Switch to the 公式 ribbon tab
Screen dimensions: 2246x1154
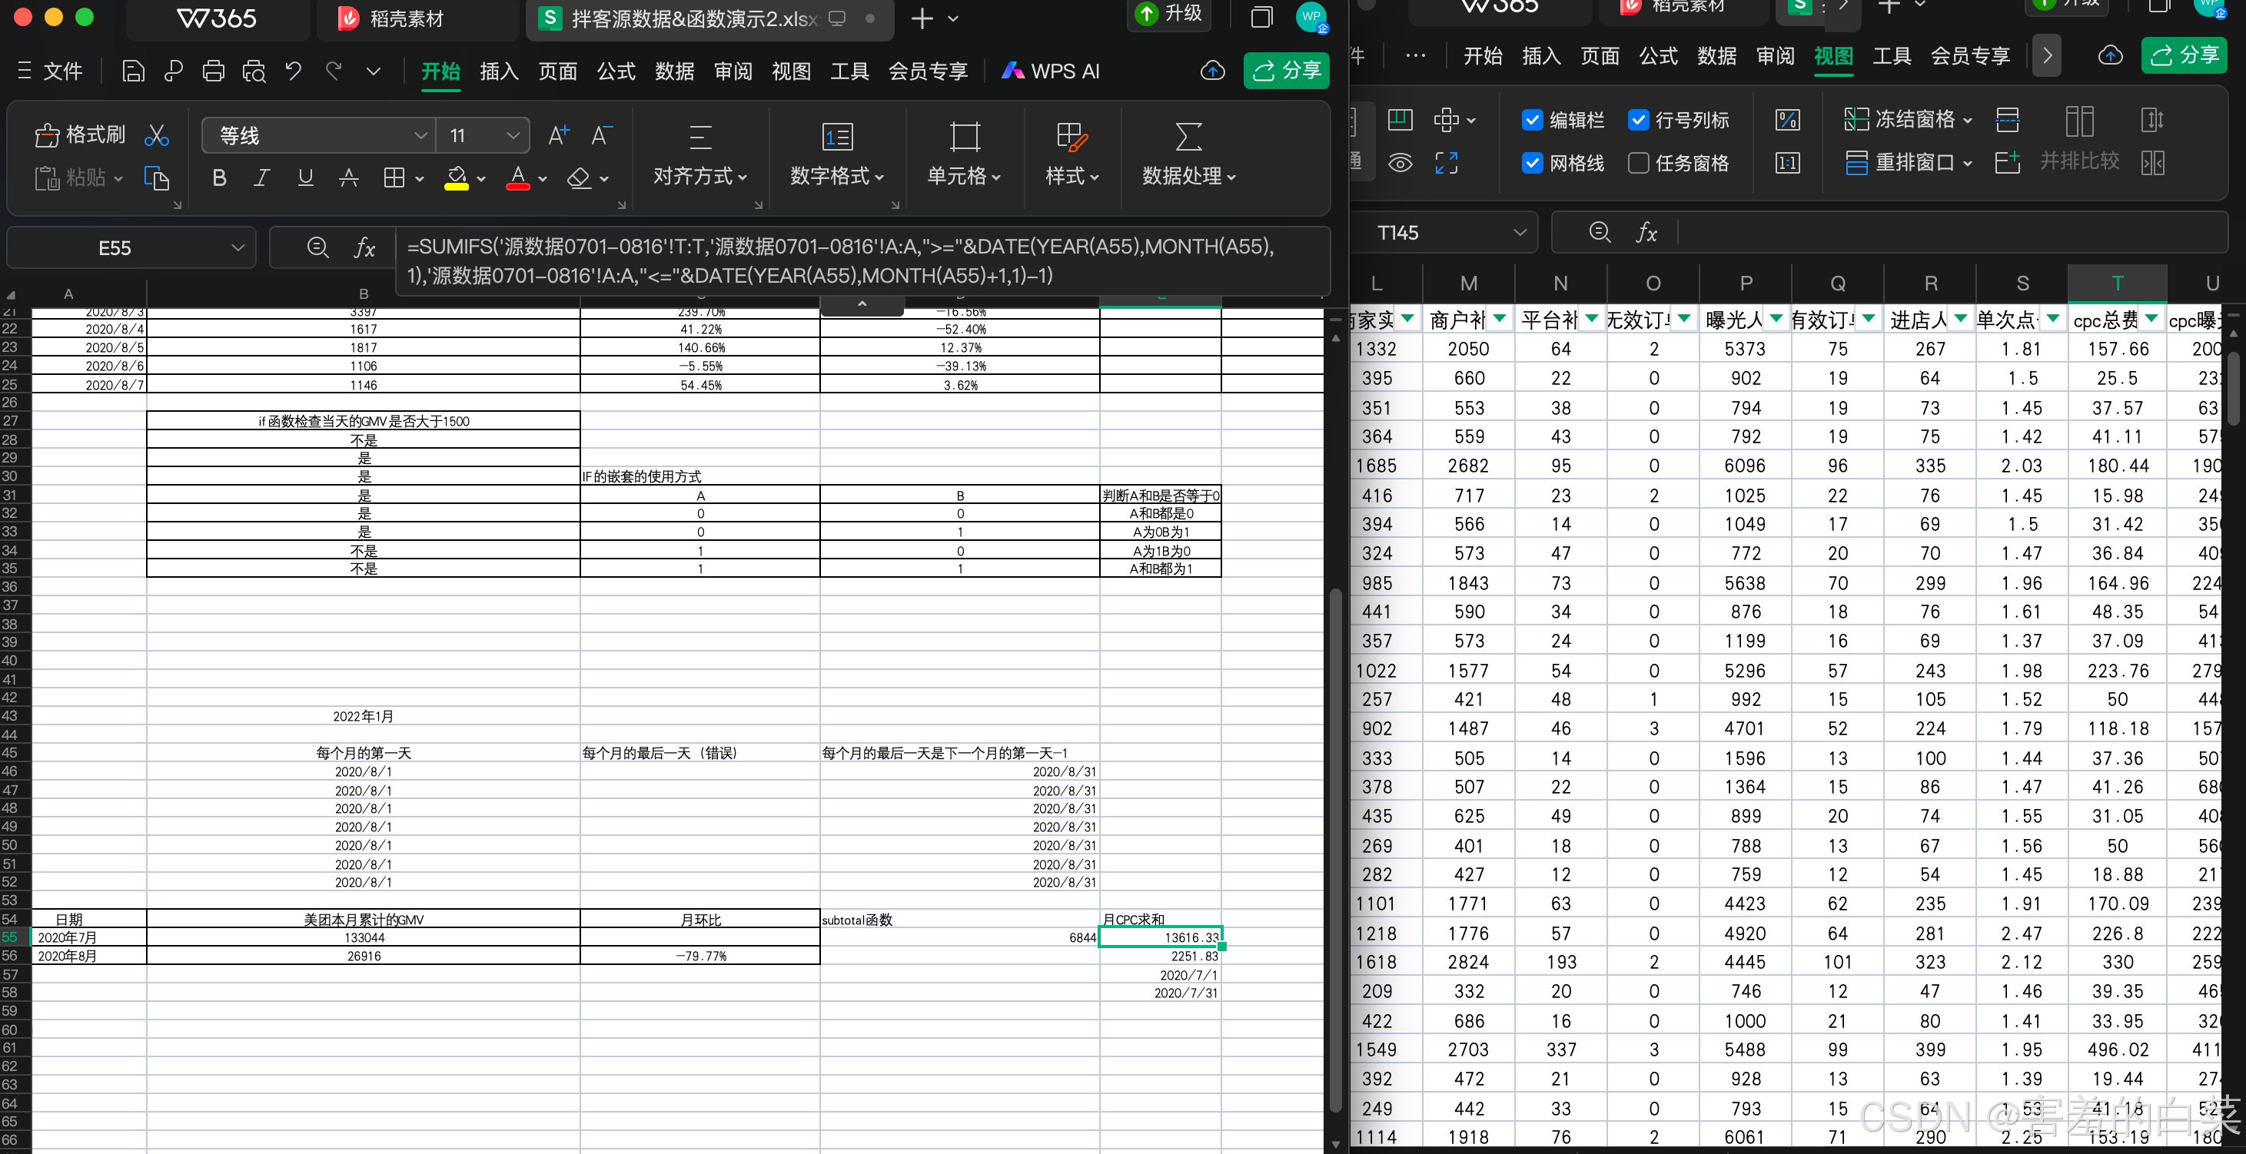tap(616, 71)
